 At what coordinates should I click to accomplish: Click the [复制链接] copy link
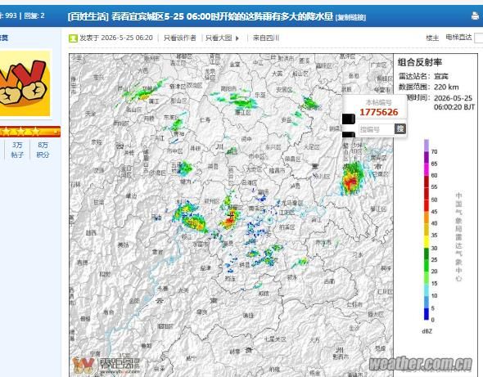350,17
